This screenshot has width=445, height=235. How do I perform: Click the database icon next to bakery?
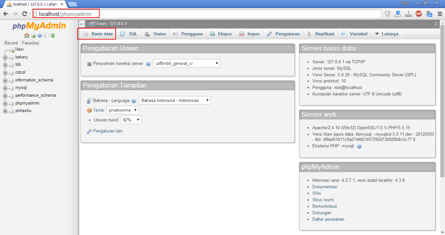[12, 57]
